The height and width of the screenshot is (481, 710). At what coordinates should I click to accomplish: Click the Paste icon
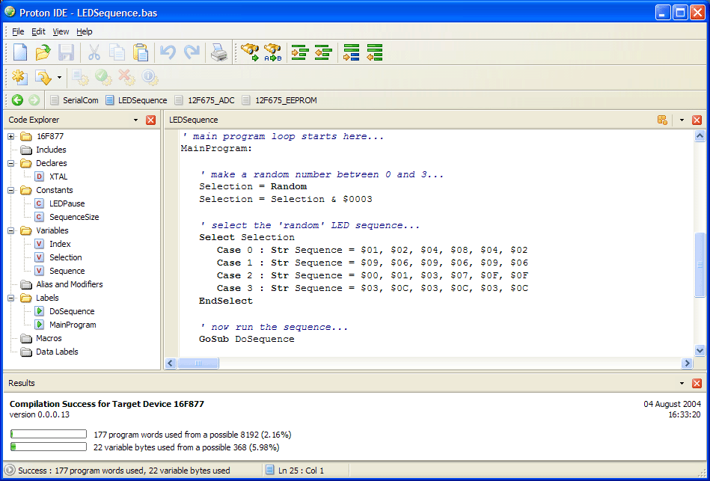pos(139,52)
